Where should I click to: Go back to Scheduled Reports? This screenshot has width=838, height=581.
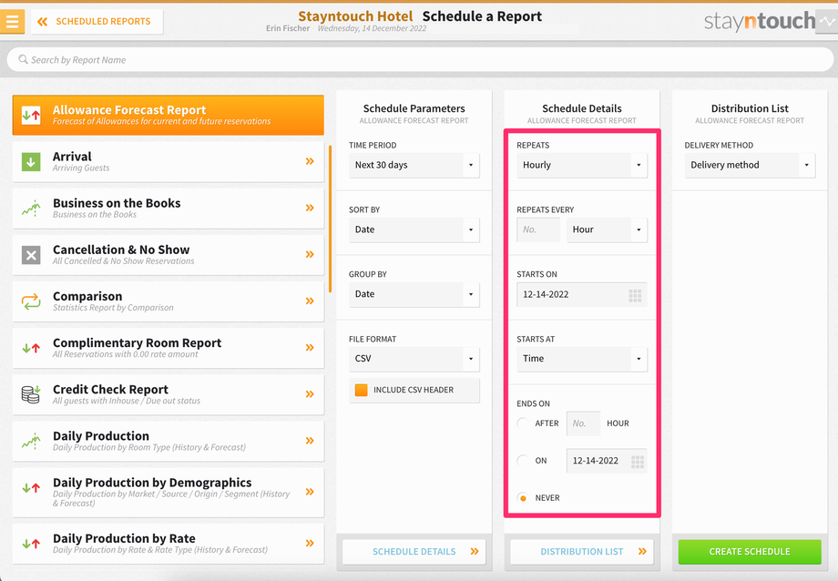97,21
